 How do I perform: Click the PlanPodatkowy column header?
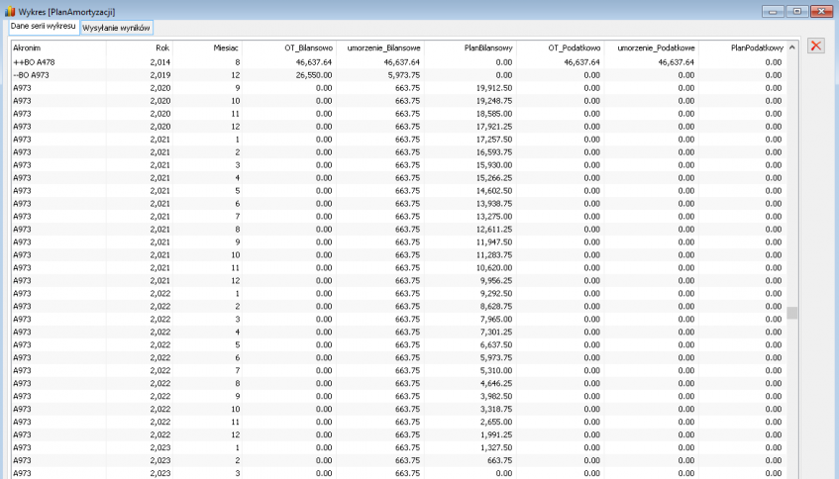click(x=742, y=48)
